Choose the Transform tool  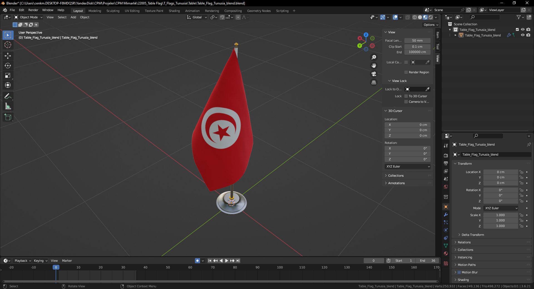pos(8,85)
